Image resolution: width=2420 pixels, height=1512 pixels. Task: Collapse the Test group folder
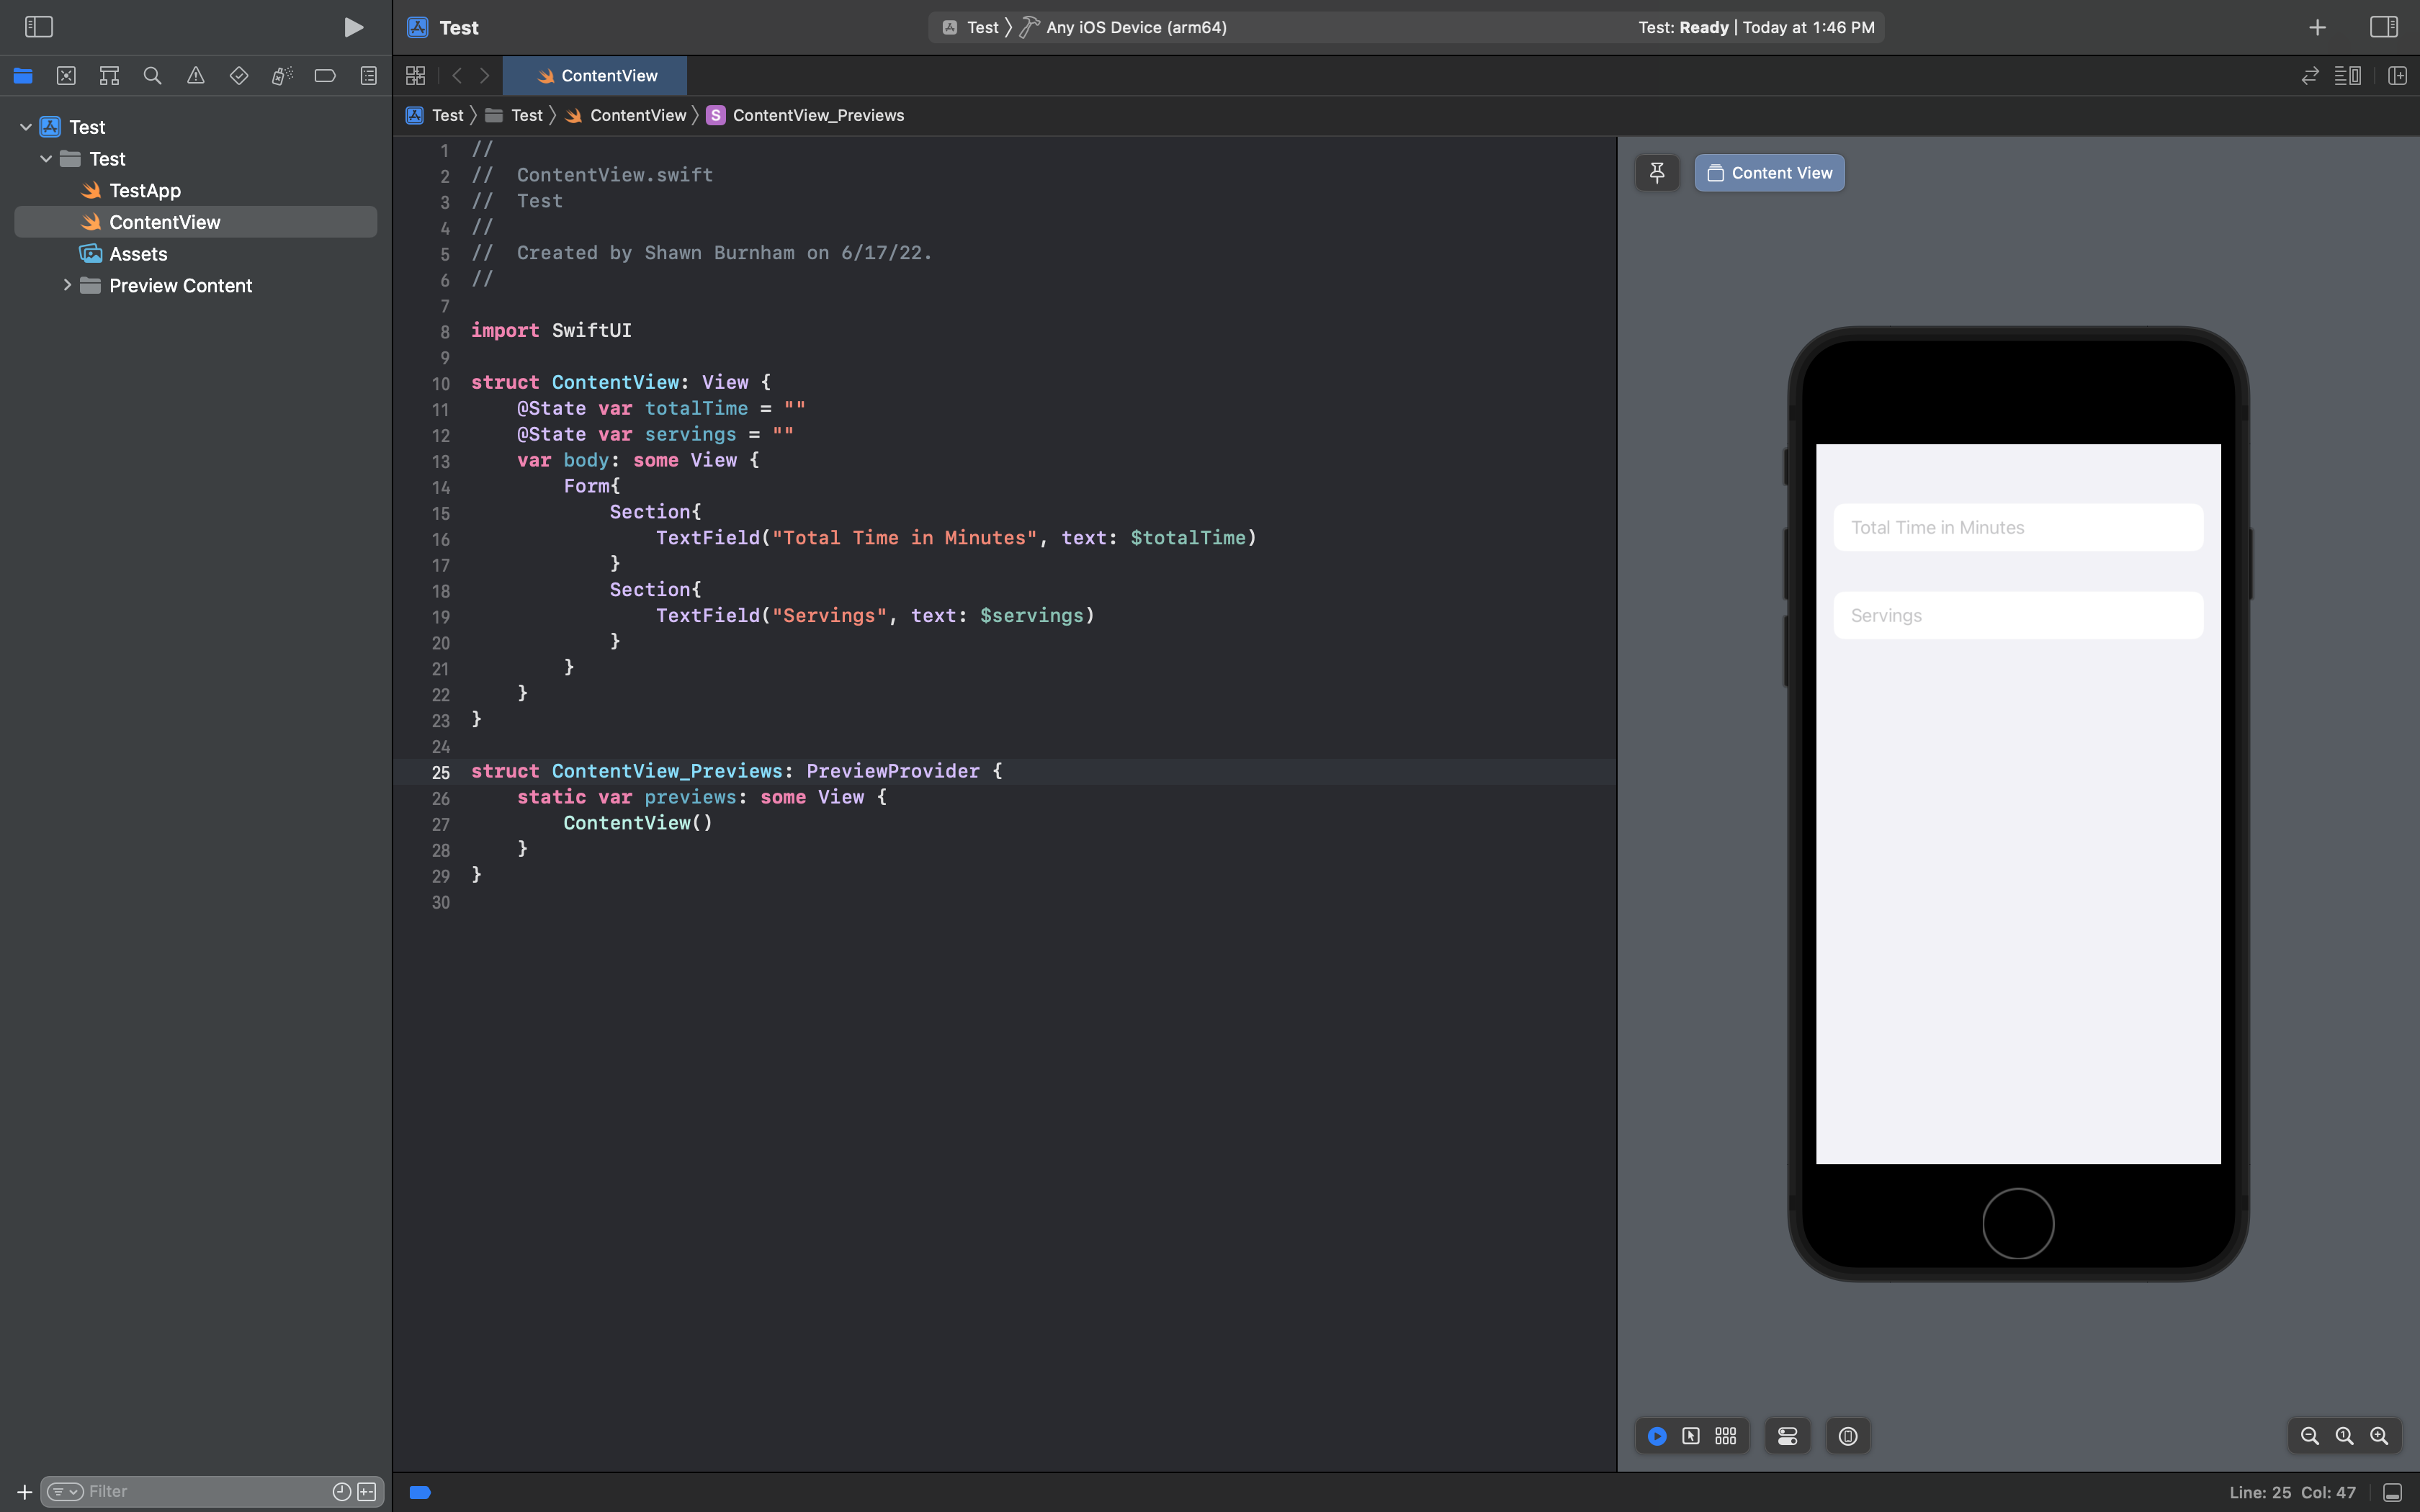(46, 159)
